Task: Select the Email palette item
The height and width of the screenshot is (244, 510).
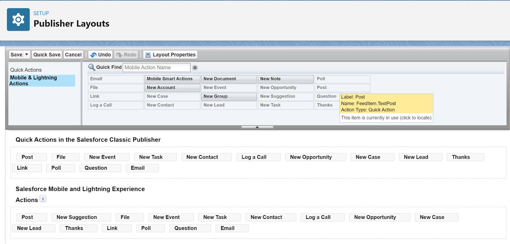Action: coord(116,79)
